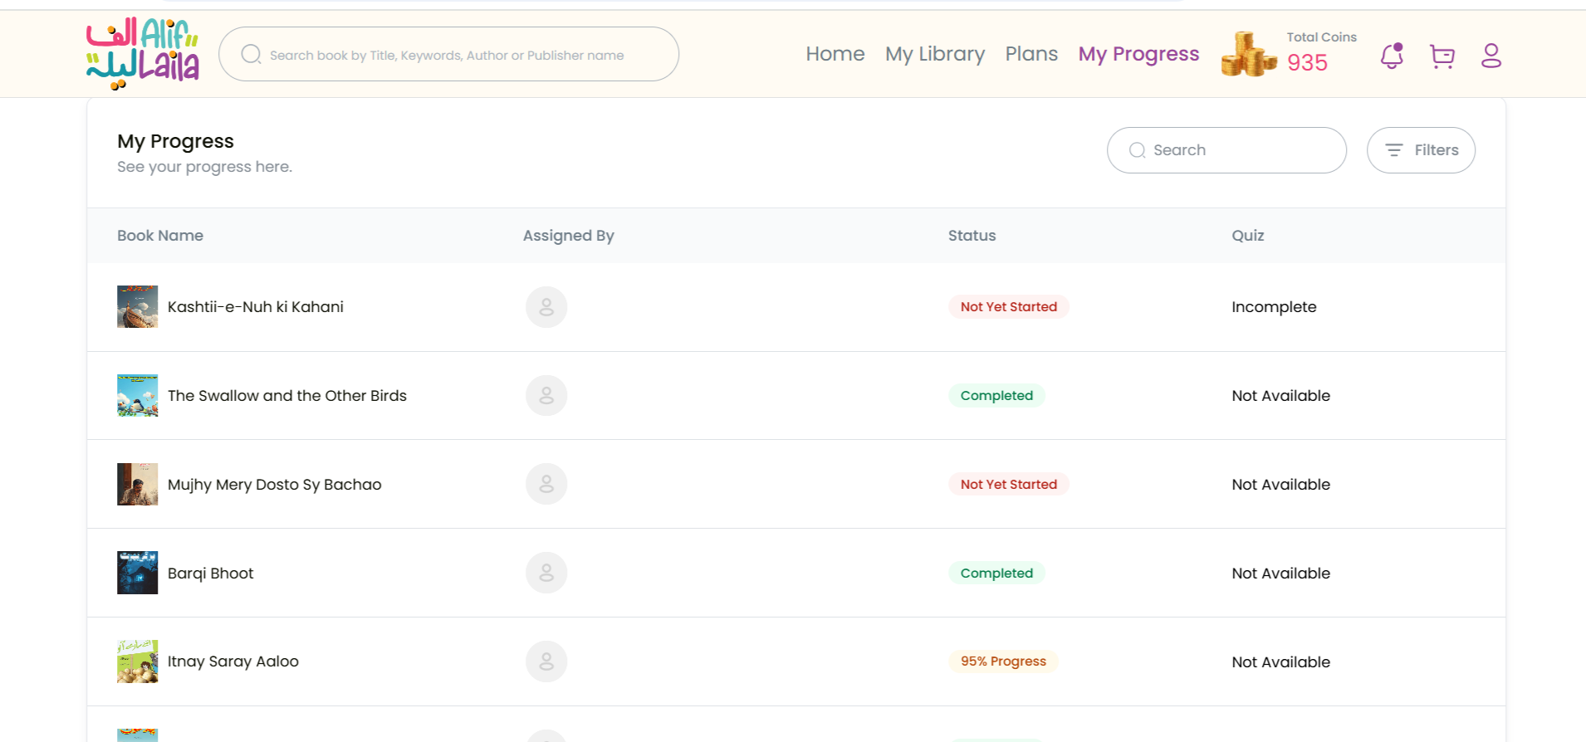The width and height of the screenshot is (1586, 742).
Task: Select the My Progress nav item
Action: (x=1138, y=54)
